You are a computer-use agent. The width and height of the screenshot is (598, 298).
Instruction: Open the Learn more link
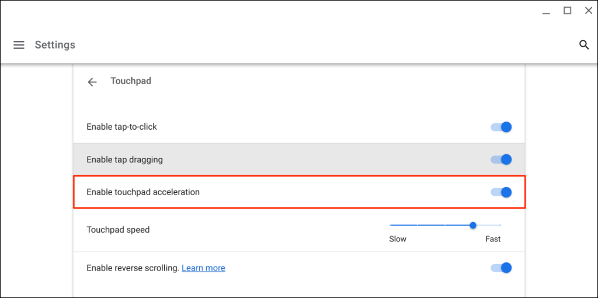point(203,268)
